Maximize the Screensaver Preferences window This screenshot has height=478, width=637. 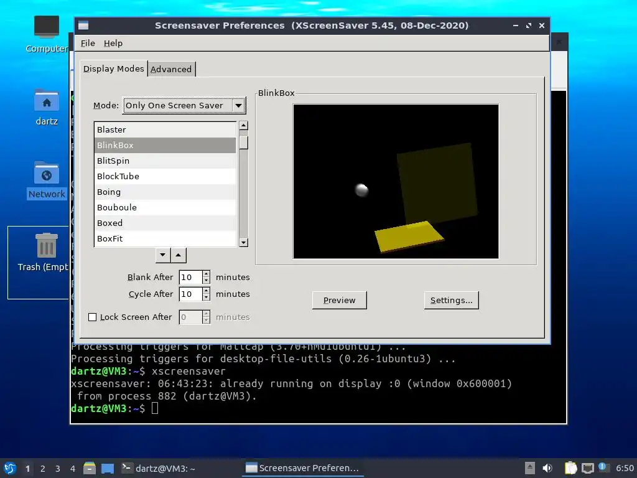(x=529, y=26)
